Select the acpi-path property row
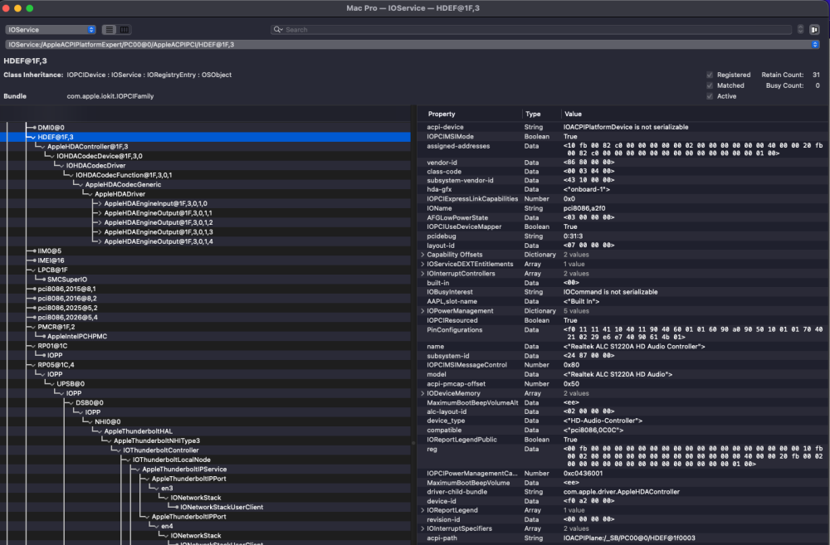The image size is (830, 545). click(623, 538)
